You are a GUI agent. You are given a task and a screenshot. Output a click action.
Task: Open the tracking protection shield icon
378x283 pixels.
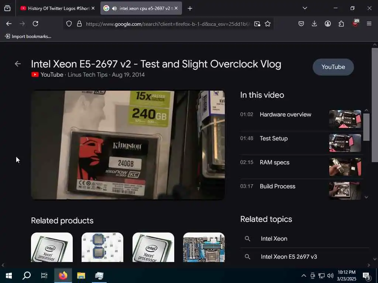(69, 24)
